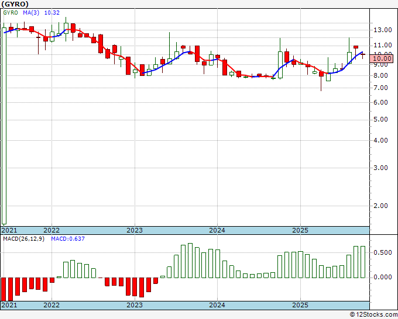Screen dimensions: 398x319
Task: Click the MACD(26,12,9) indicator label
Action: tap(23, 239)
